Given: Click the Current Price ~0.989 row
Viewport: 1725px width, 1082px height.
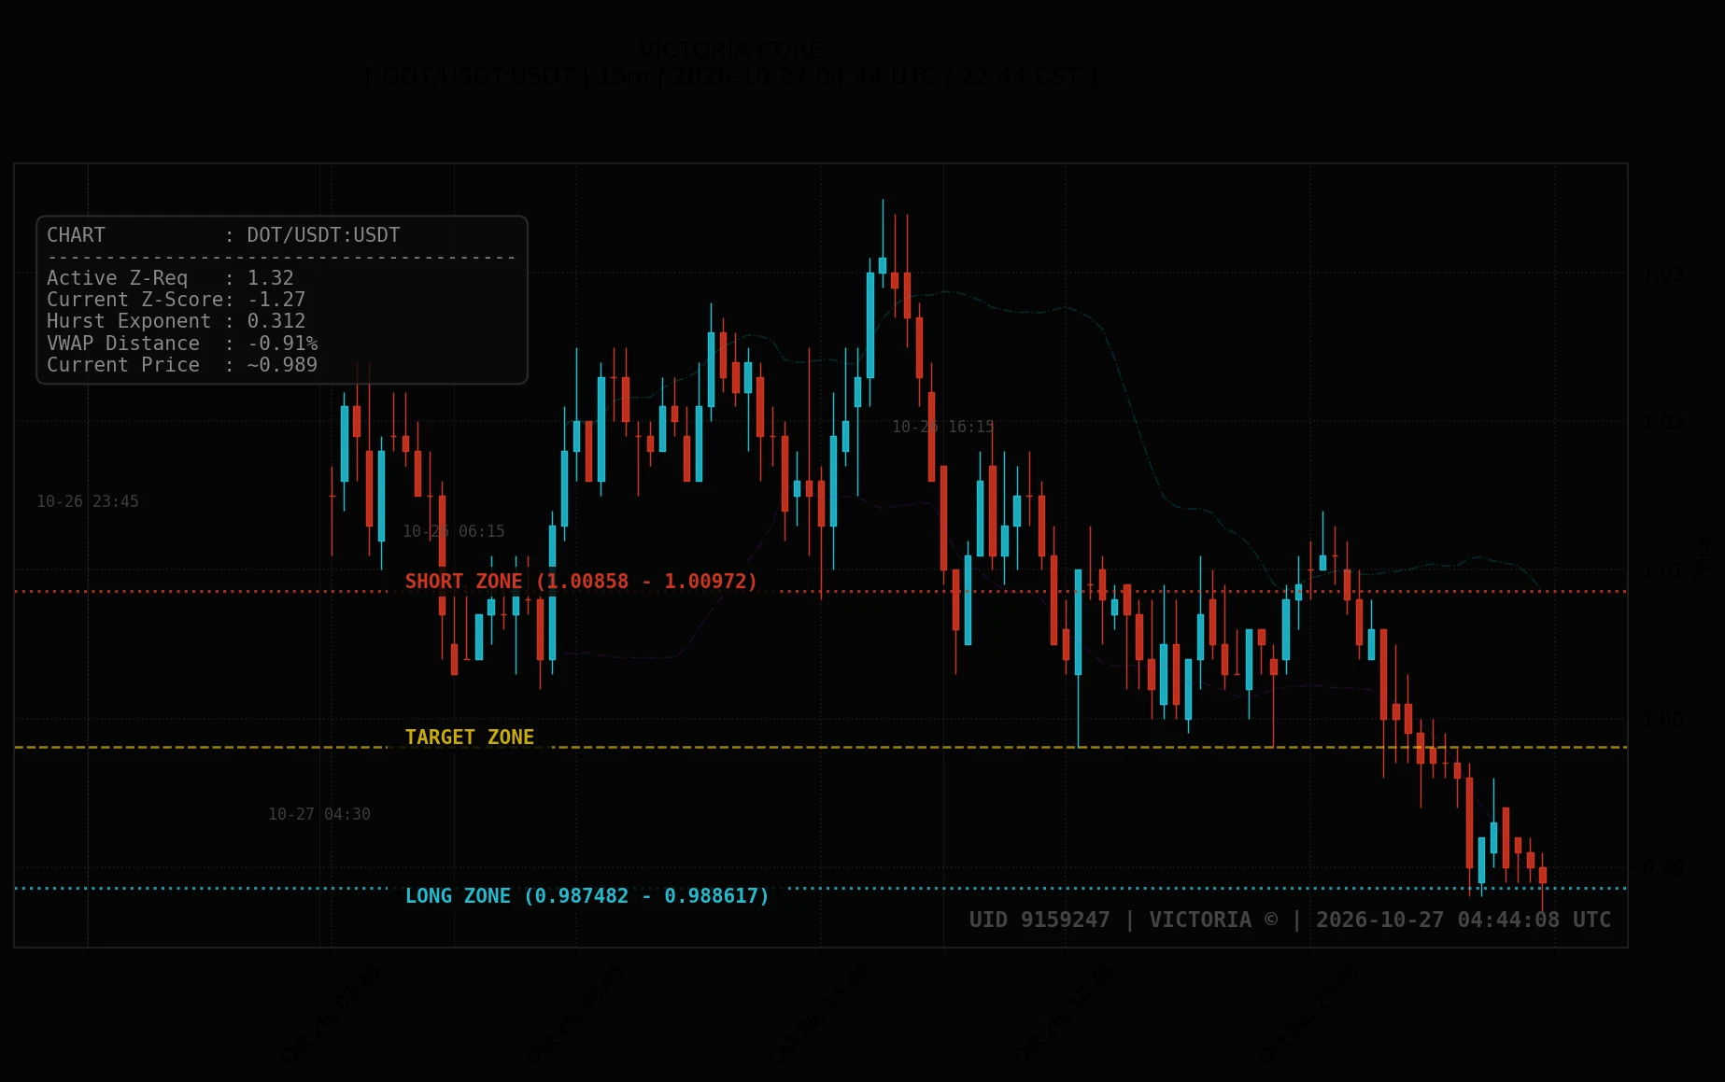Looking at the screenshot, I should 182,365.
